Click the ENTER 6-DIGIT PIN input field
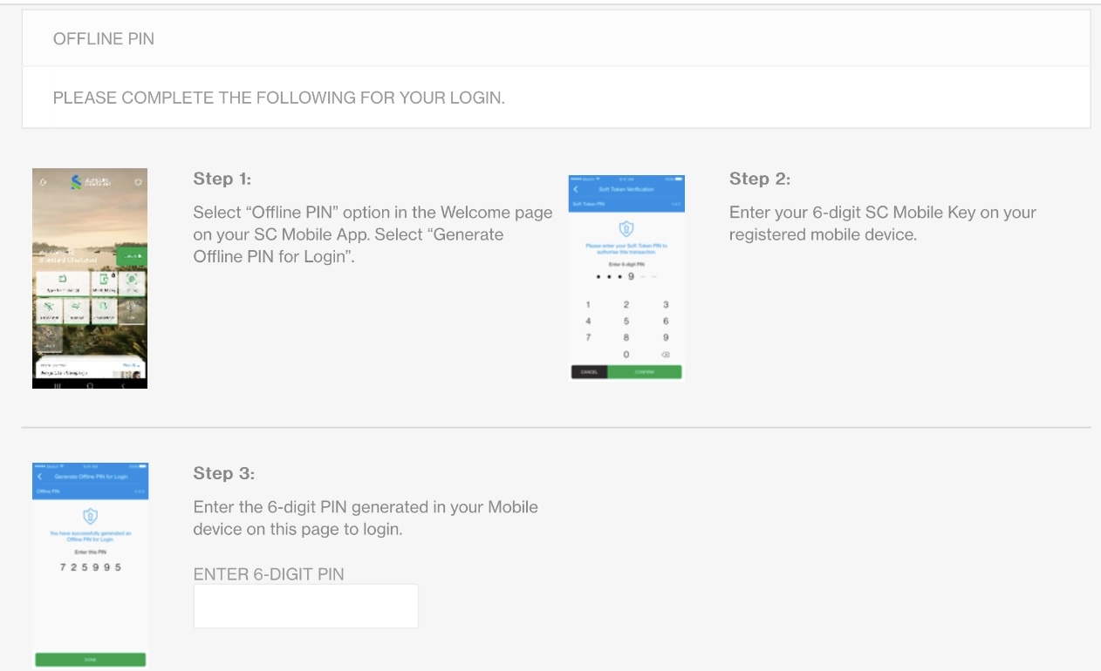The width and height of the screenshot is (1101, 671). [x=305, y=605]
